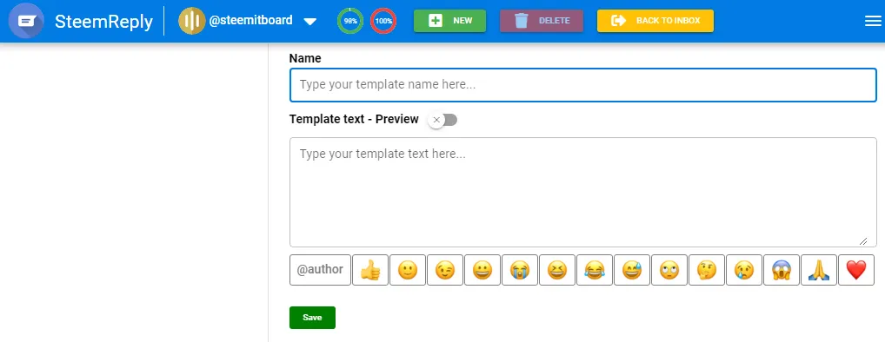Image resolution: width=885 pixels, height=342 pixels.
Task: Insert the @author placeholder
Action: (x=320, y=270)
